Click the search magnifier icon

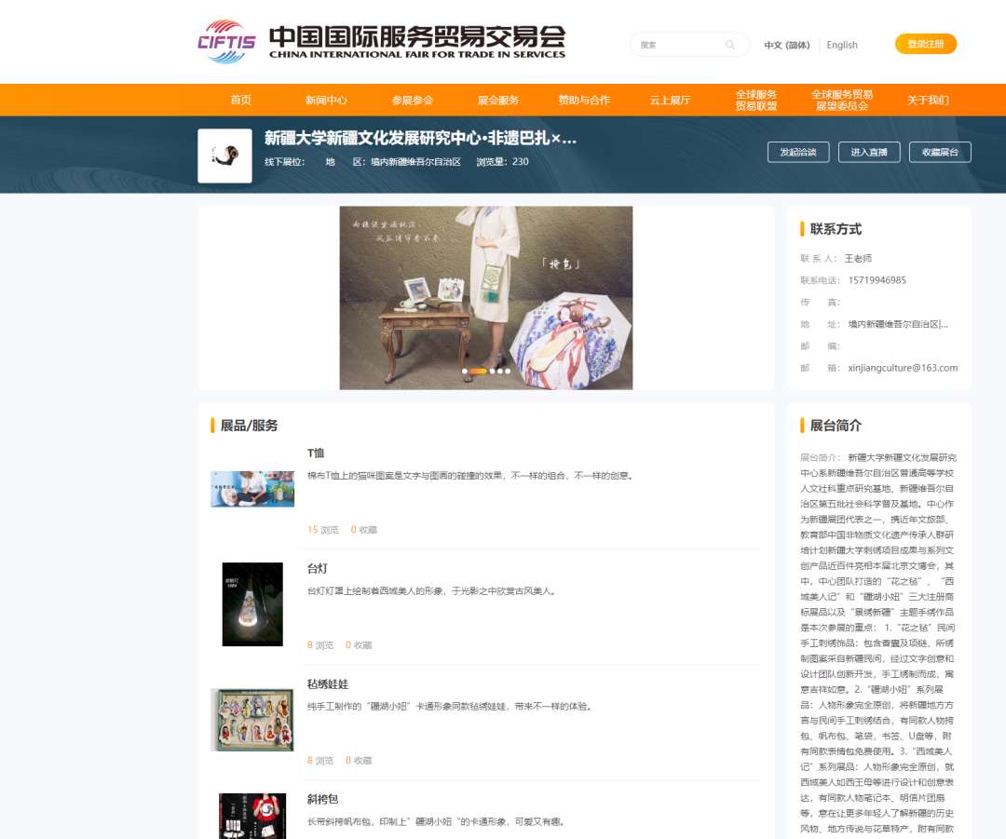(730, 45)
